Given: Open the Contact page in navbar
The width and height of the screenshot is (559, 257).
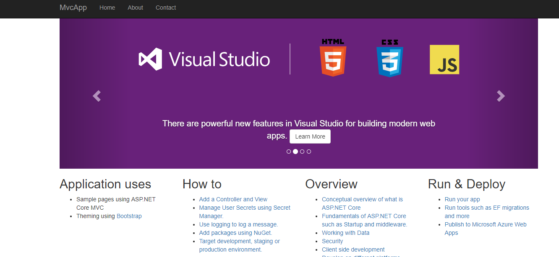Looking at the screenshot, I should (x=166, y=8).
